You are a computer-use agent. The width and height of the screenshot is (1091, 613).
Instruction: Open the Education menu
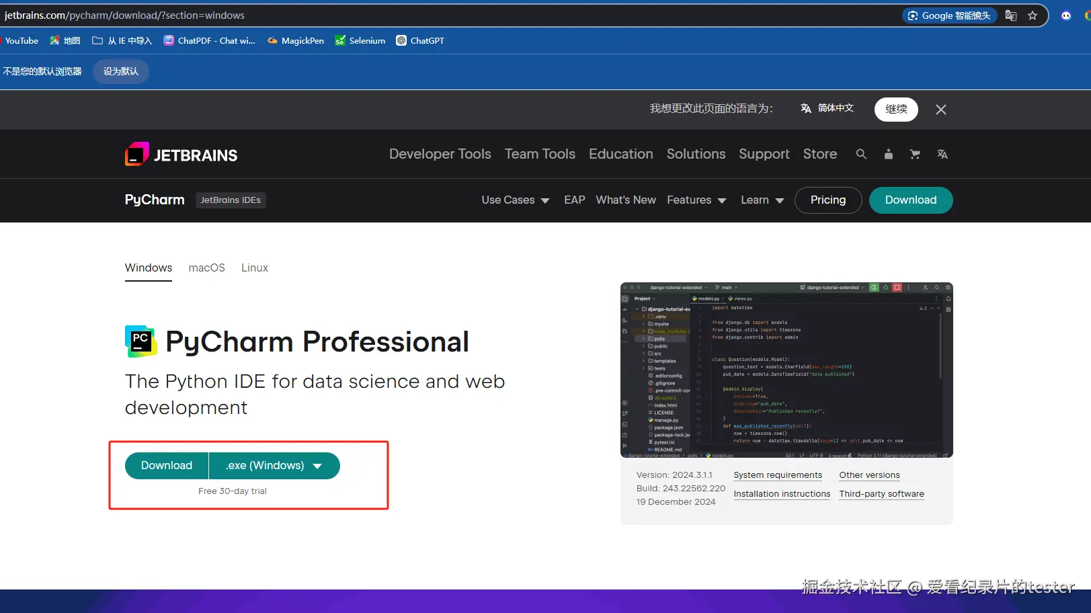click(621, 154)
